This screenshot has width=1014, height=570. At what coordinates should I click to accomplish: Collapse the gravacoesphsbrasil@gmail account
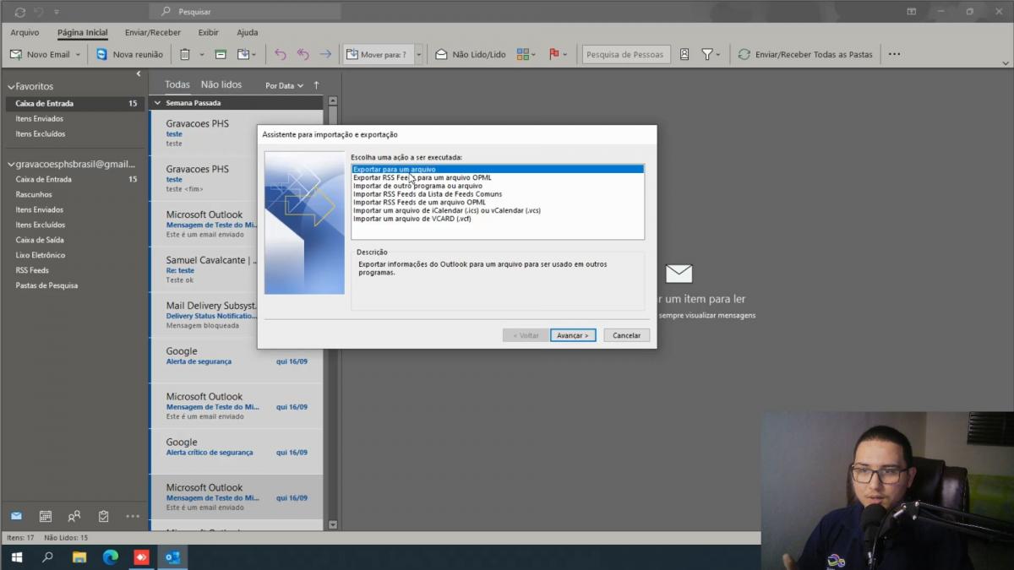point(11,164)
